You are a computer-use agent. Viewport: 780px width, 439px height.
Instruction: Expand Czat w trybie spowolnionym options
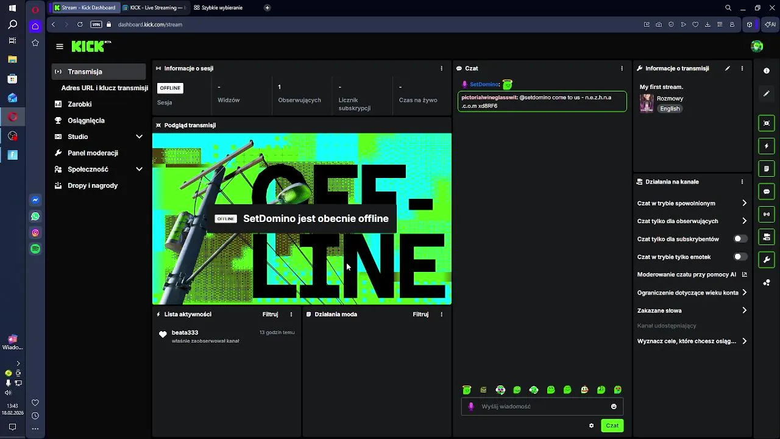pyautogui.click(x=744, y=203)
